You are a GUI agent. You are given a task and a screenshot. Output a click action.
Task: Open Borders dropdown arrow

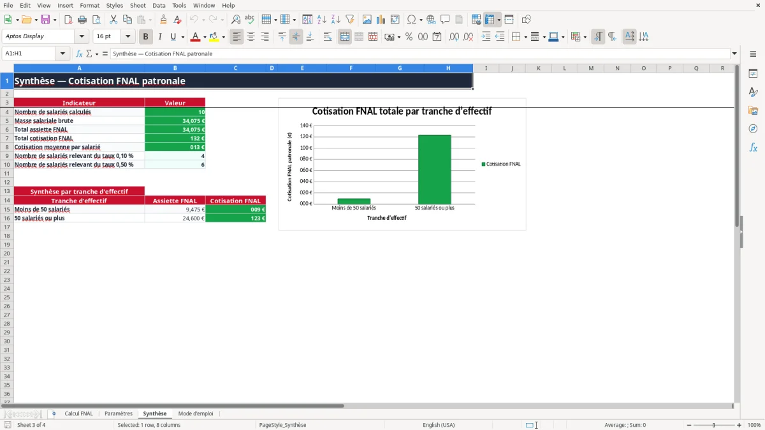click(x=525, y=37)
